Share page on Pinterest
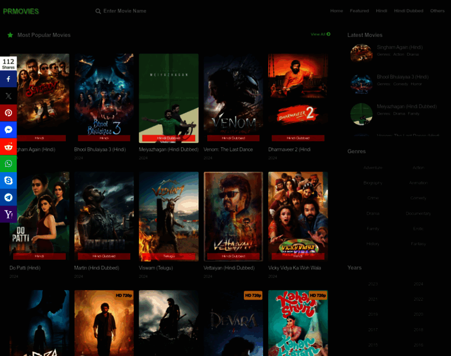The image size is (451, 356). pyautogui.click(x=8, y=113)
